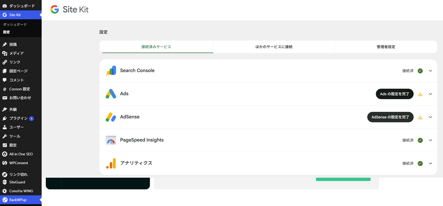Click the 設定 page heading text
This screenshot has height=206, width=443.
(104, 32)
